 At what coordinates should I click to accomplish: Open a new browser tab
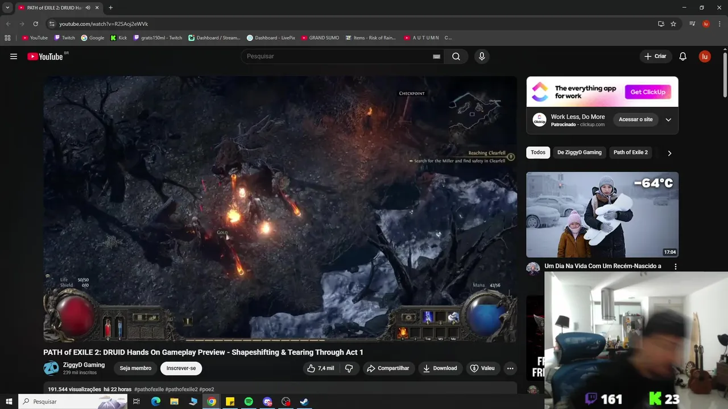click(110, 7)
